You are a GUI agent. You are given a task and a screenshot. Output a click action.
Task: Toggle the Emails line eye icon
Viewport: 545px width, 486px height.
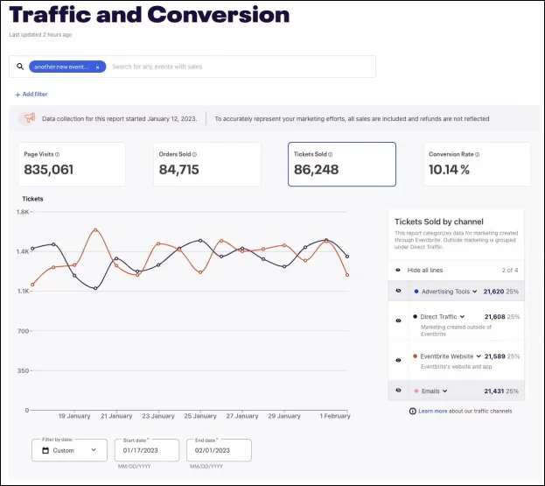pos(398,391)
